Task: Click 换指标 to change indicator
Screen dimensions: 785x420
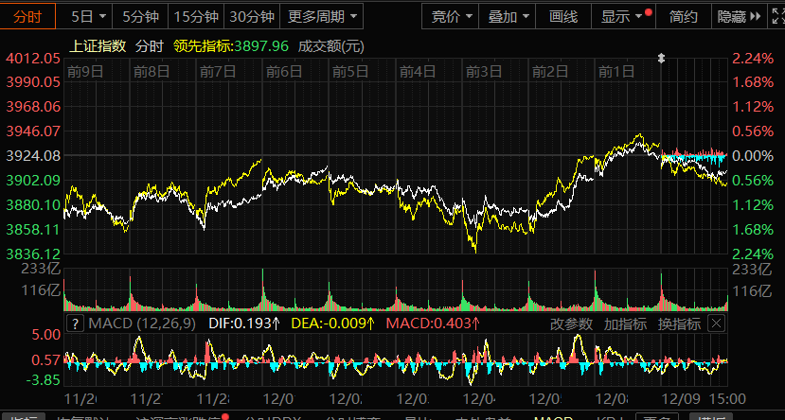Action: [x=679, y=324]
